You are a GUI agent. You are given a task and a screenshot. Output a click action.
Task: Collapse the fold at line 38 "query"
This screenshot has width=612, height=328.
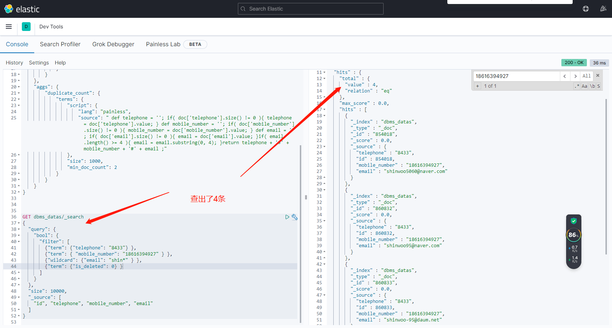tap(19, 229)
